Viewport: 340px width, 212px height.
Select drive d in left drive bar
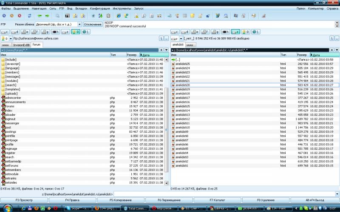point(15,32)
